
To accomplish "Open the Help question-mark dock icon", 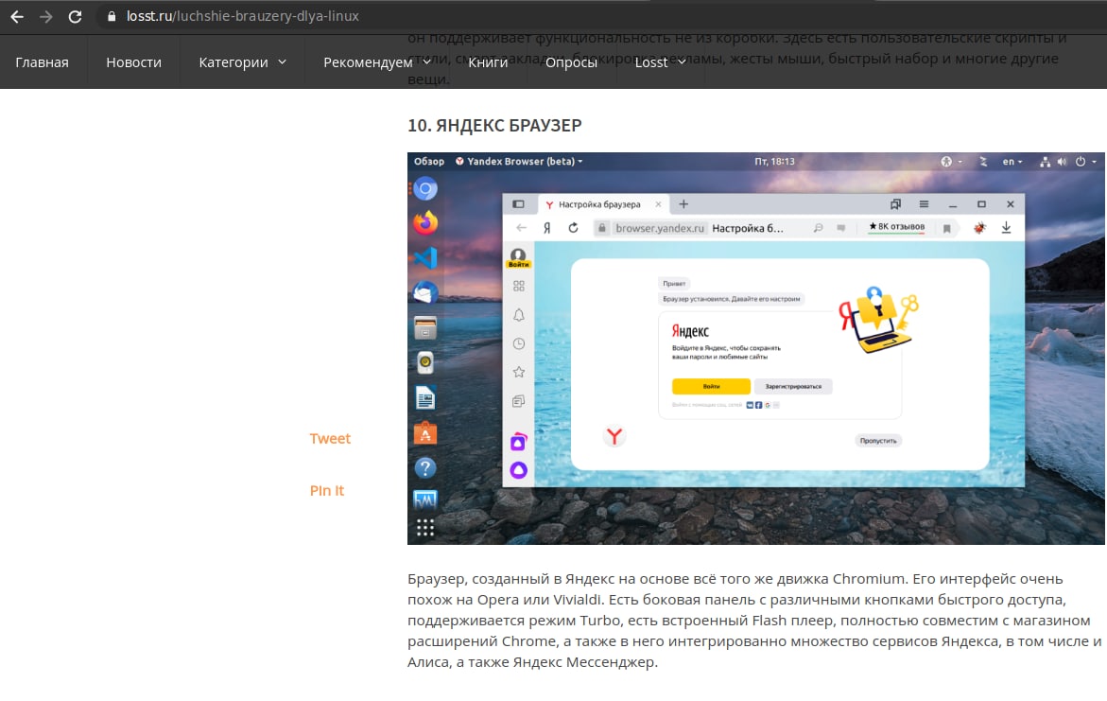I will [425, 467].
